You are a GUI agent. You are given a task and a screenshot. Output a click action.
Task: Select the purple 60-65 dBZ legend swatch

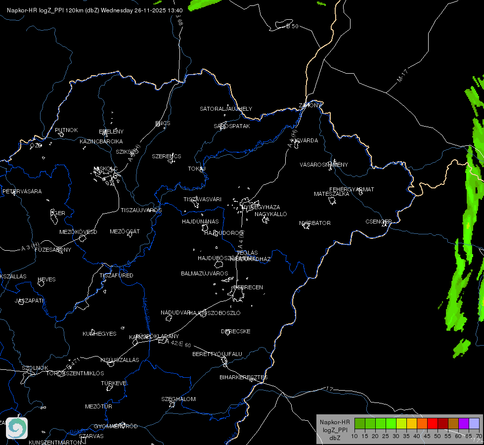point(464,424)
